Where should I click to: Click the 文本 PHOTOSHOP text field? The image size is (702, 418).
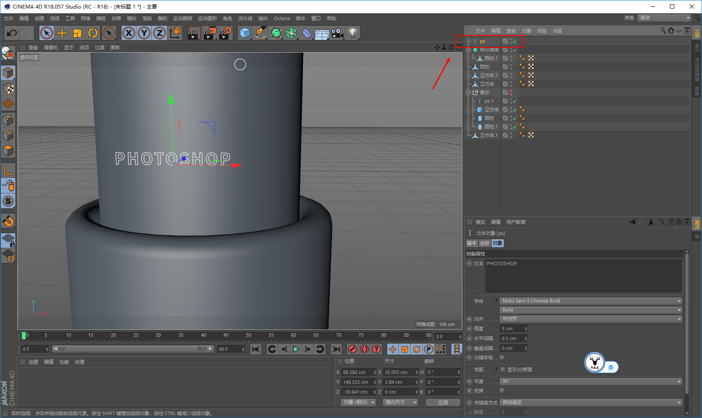584,276
